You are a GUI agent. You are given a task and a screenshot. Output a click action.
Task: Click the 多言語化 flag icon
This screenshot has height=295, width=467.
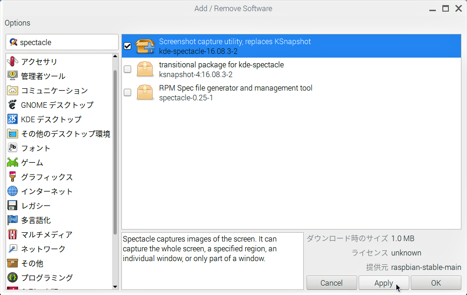13,220
